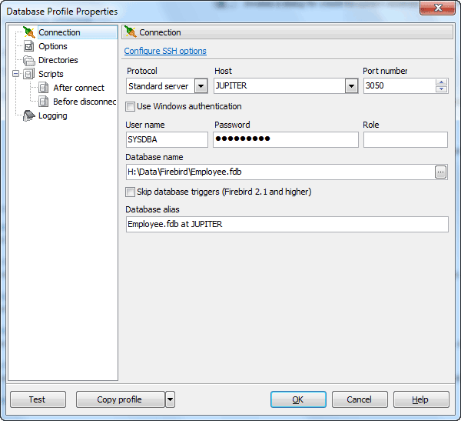461x421 pixels.
Task: Click the Directories folder icon in tree
Action: [x=29, y=60]
